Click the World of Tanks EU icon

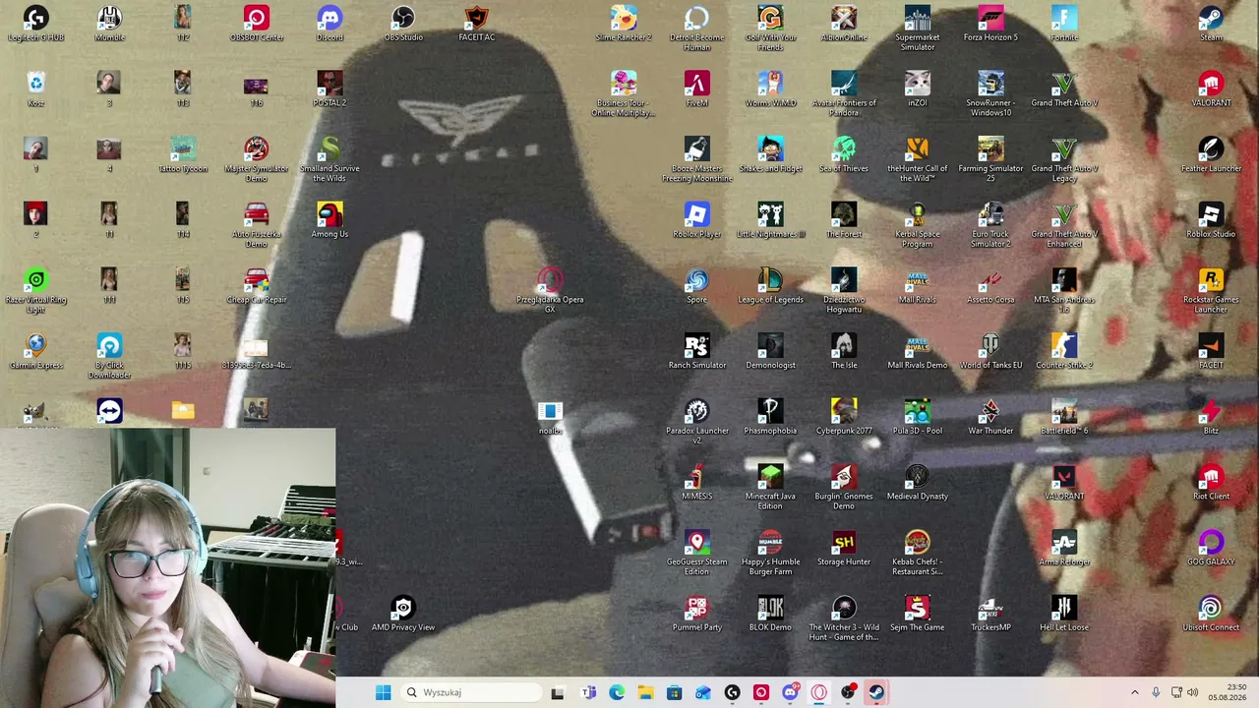point(990,352)
